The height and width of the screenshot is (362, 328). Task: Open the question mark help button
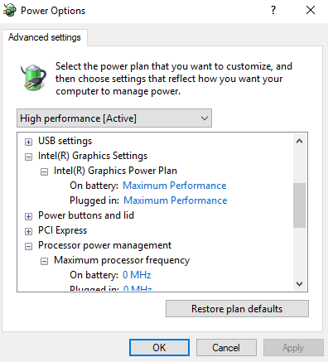pos(273,11)
